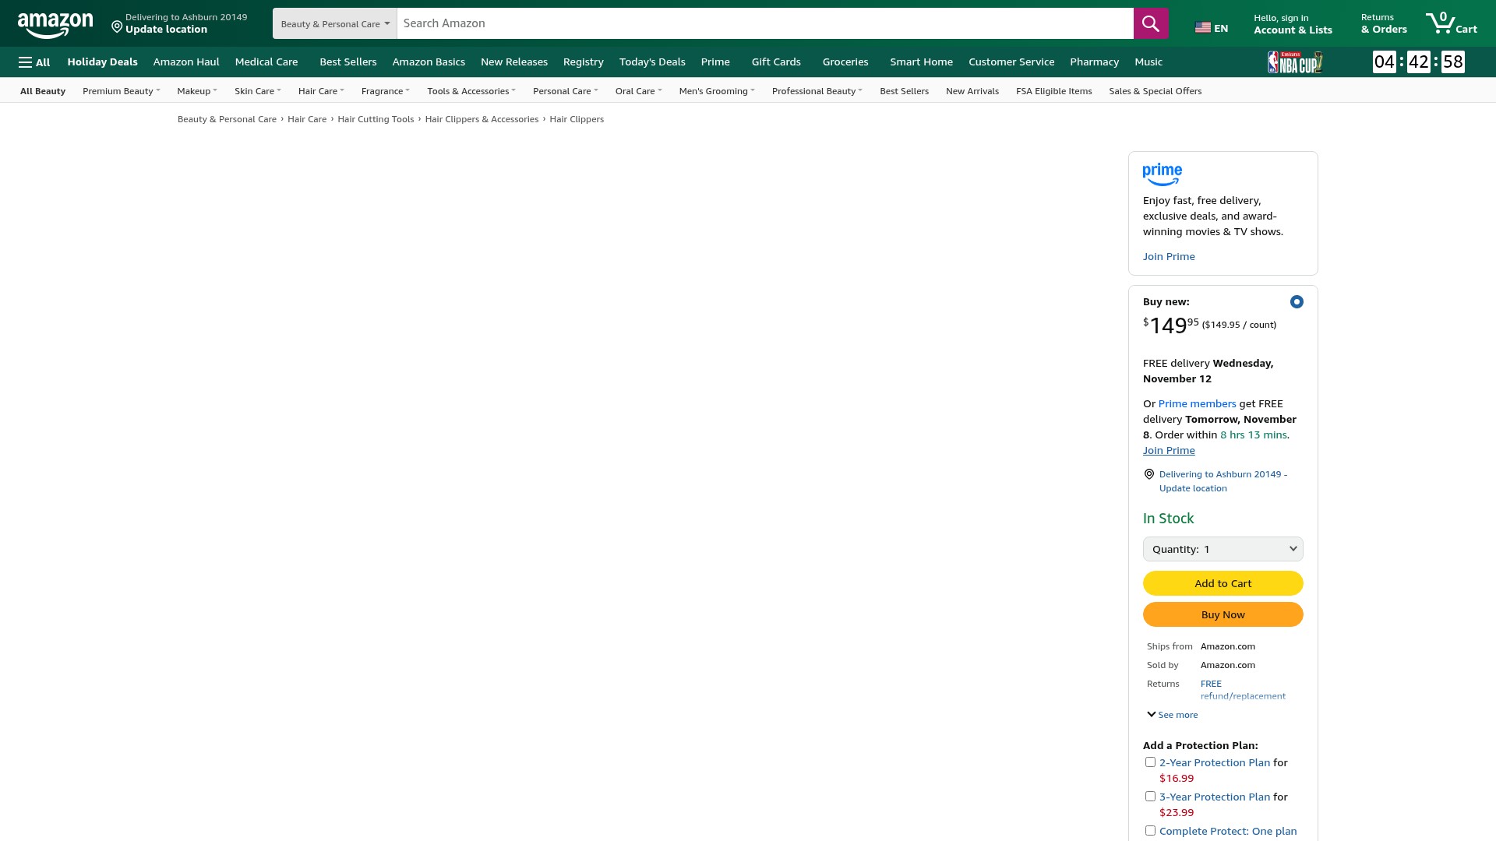
Task: Click Join Prime link in prime box
Action: click(1169, 256)
